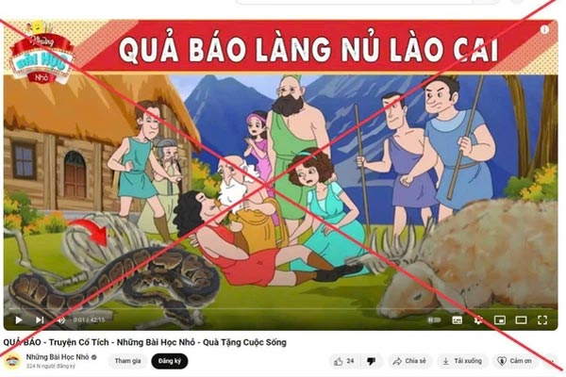The width and height of the screenshot is (566, 377).
Task: Download the video with Tải xuống
Action: pyautogui.click(x=462, y=361)
